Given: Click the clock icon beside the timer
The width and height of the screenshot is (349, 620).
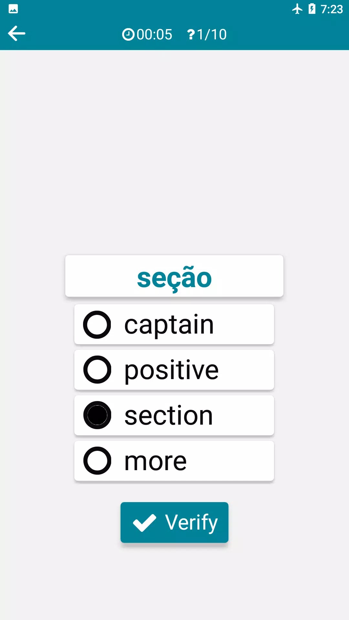Looking at the screenshot, I should [128, 35].
